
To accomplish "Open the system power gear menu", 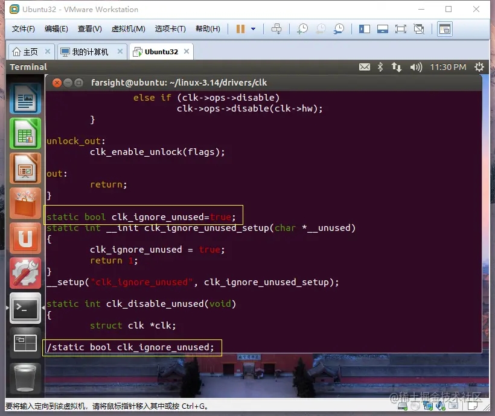I will coord(479,67).
